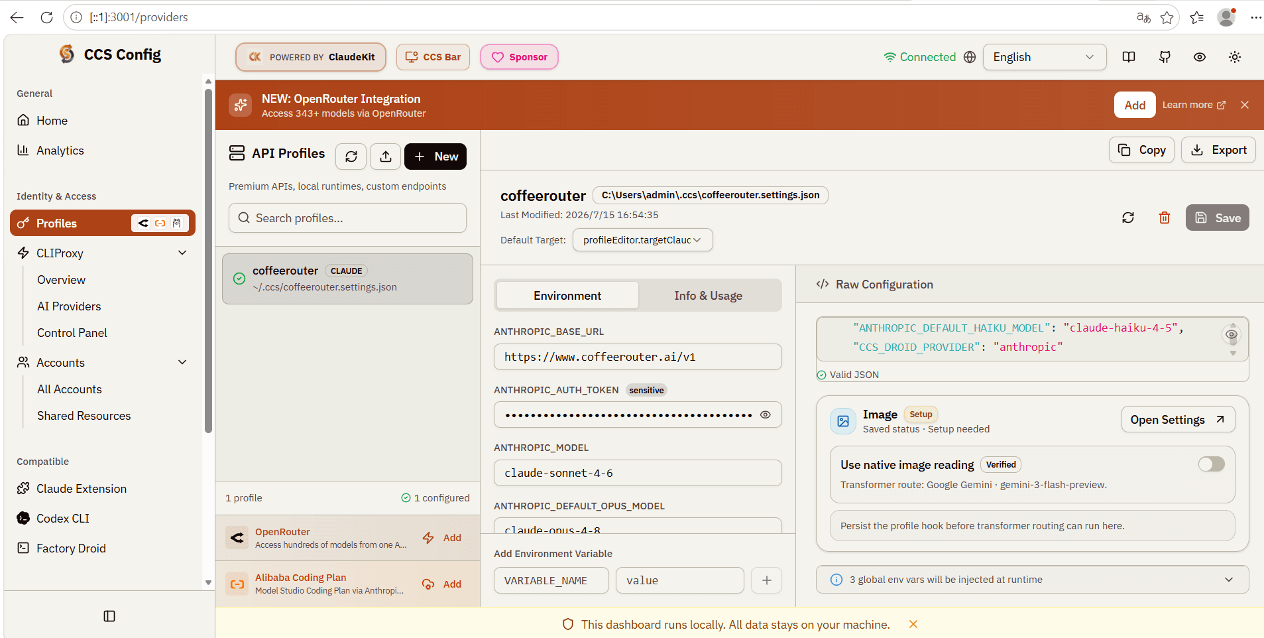The height and width of the screenshot is (638, 1264).
Task: Open the browser profile avatar
Action: coord(1227,17)
